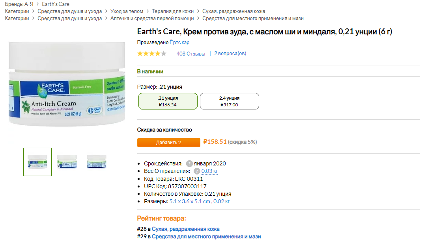Click the expiration date help question icon
Screen dimensions: 422x243
coord(189,163)
